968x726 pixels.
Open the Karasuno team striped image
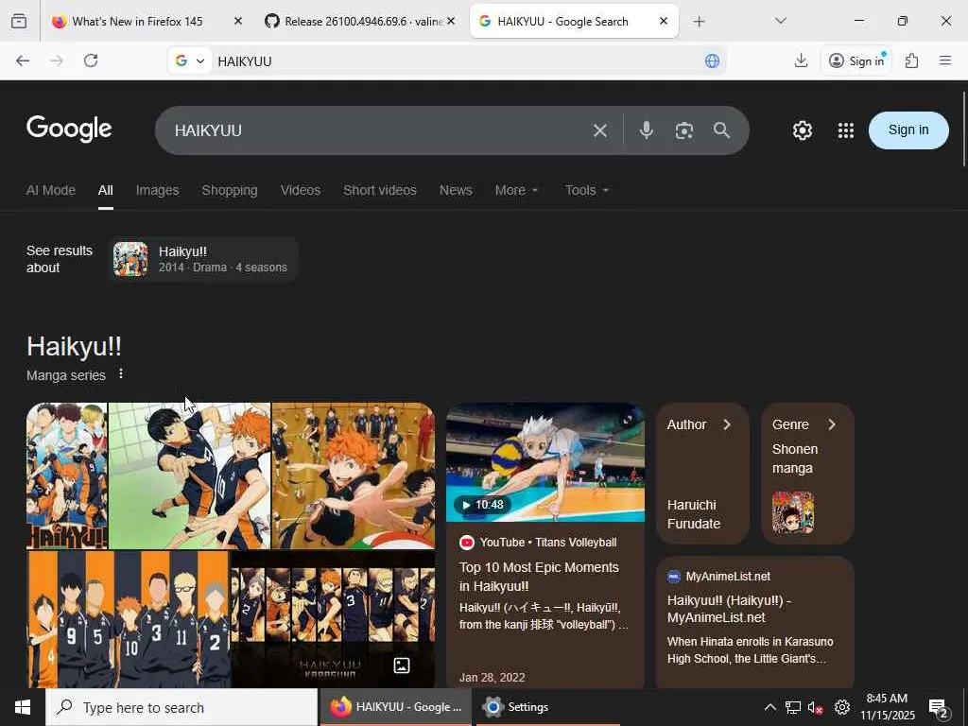tap(128, 619)
